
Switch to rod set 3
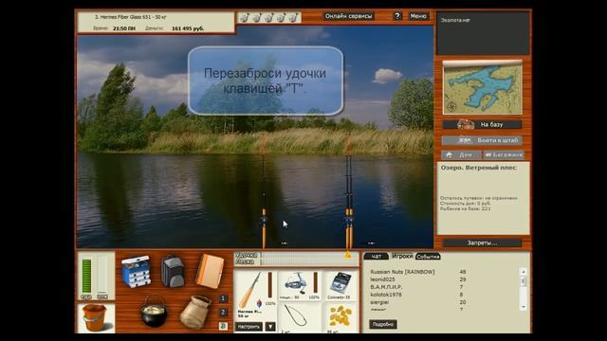pyautogui.click(x=223, y=326)
